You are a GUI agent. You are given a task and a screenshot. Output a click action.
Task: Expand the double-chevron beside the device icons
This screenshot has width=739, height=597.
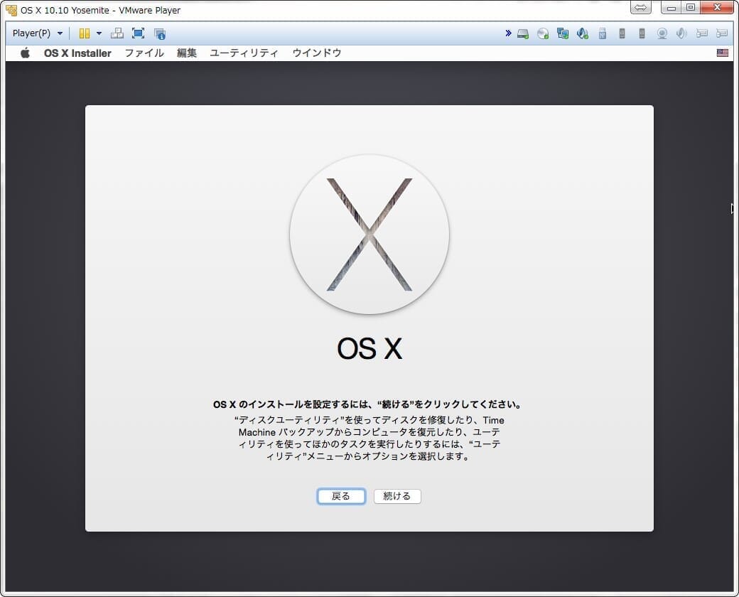click(508, 33)
